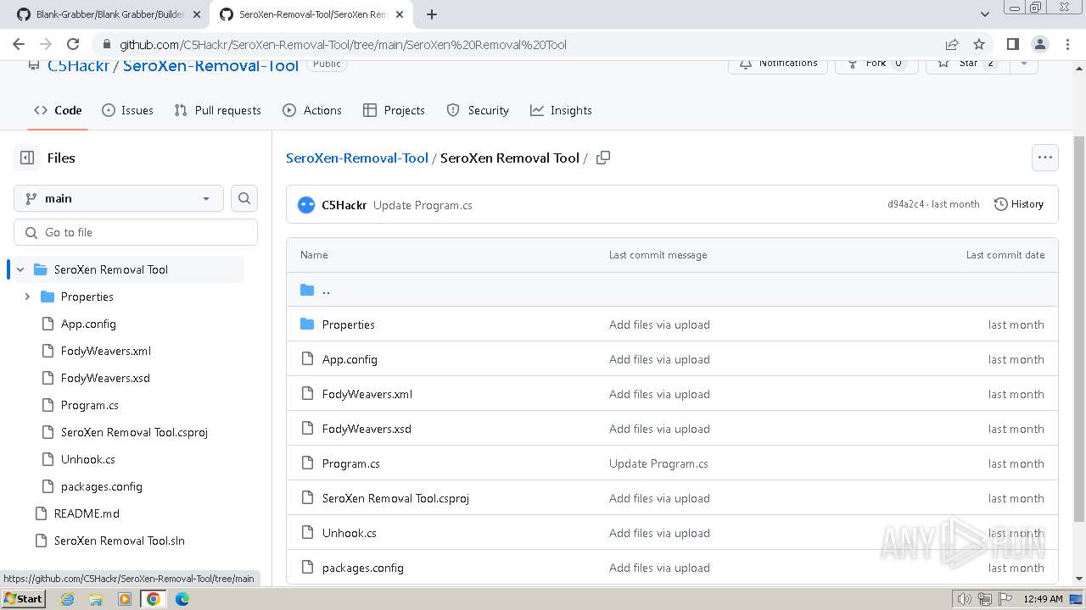The image size is (1086, 610).
Task: Open the Pull requests tab
Action: (217, 110)
